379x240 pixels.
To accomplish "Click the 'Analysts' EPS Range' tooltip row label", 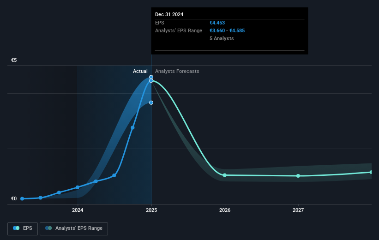I will (x=178, y=31).
